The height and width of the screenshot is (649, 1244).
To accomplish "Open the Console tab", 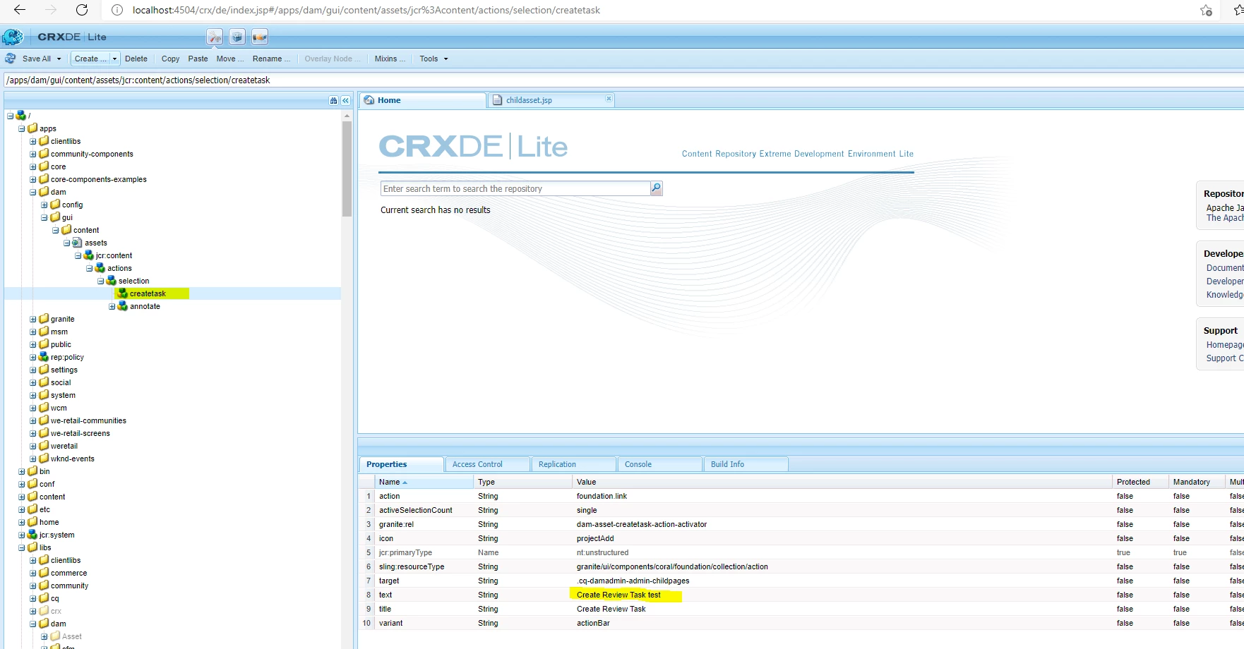I will point(659,464).
